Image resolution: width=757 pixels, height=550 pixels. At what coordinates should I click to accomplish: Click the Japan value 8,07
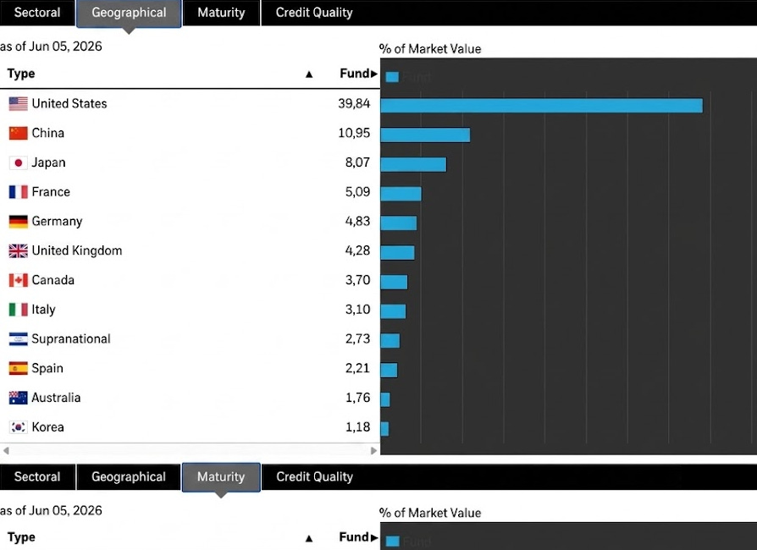pos(357,162)
